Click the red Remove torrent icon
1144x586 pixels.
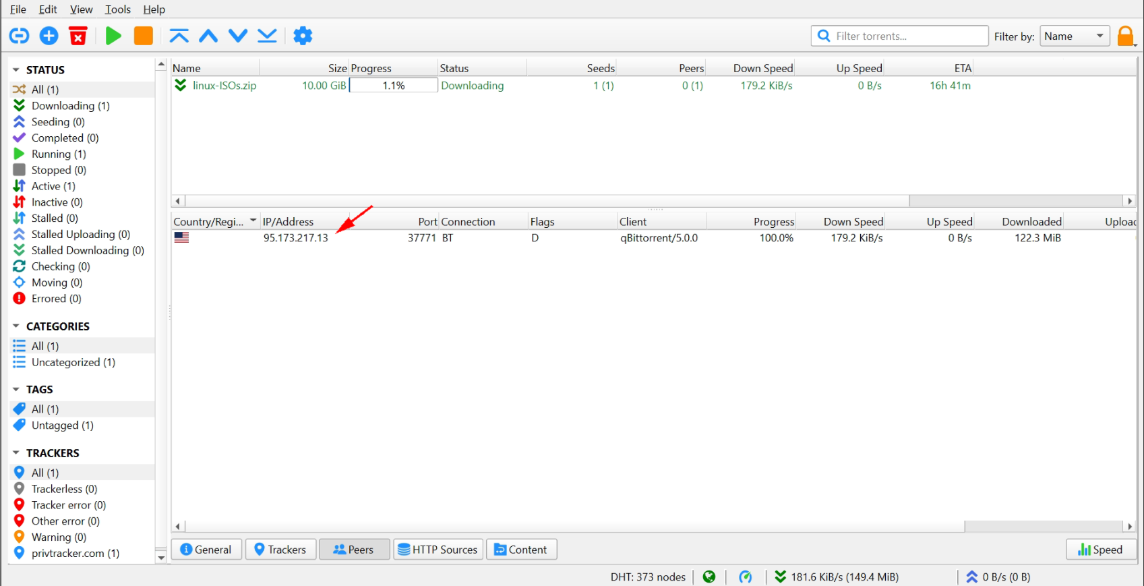coord(78,36)
